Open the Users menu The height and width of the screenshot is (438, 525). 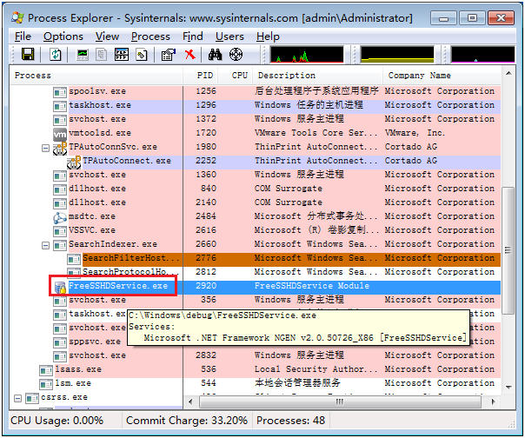(x=229, y=36)
